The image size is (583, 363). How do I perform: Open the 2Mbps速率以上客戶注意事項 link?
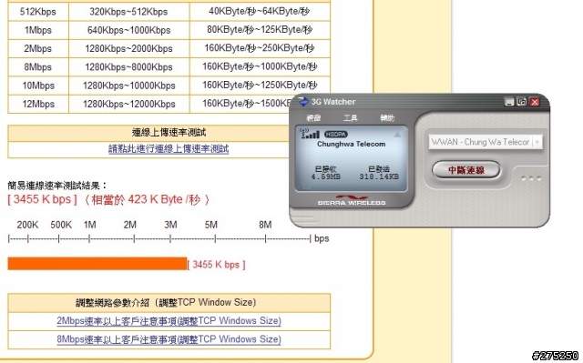(x=169, y=320)
